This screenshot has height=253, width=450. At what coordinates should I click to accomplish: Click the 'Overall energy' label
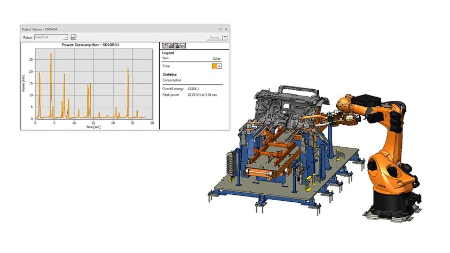point(173,89)
